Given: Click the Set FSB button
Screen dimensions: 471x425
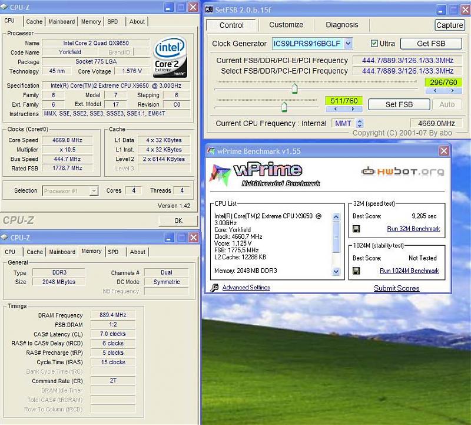Looking at the screenshot, I should pyautogui.click(x=399, y=104).
